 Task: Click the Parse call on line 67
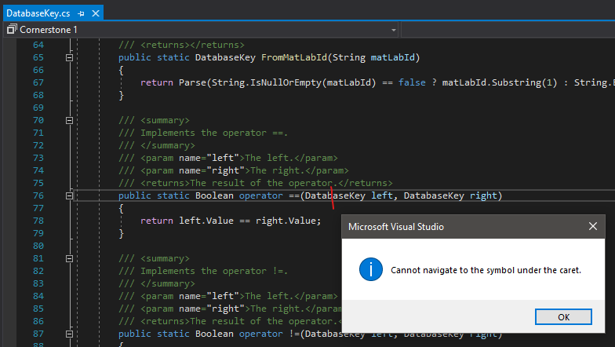tap(193, 83)
